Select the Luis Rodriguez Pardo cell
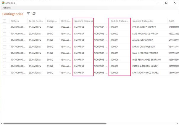This screenshot has width=179, height=125. tap(145, 34)
